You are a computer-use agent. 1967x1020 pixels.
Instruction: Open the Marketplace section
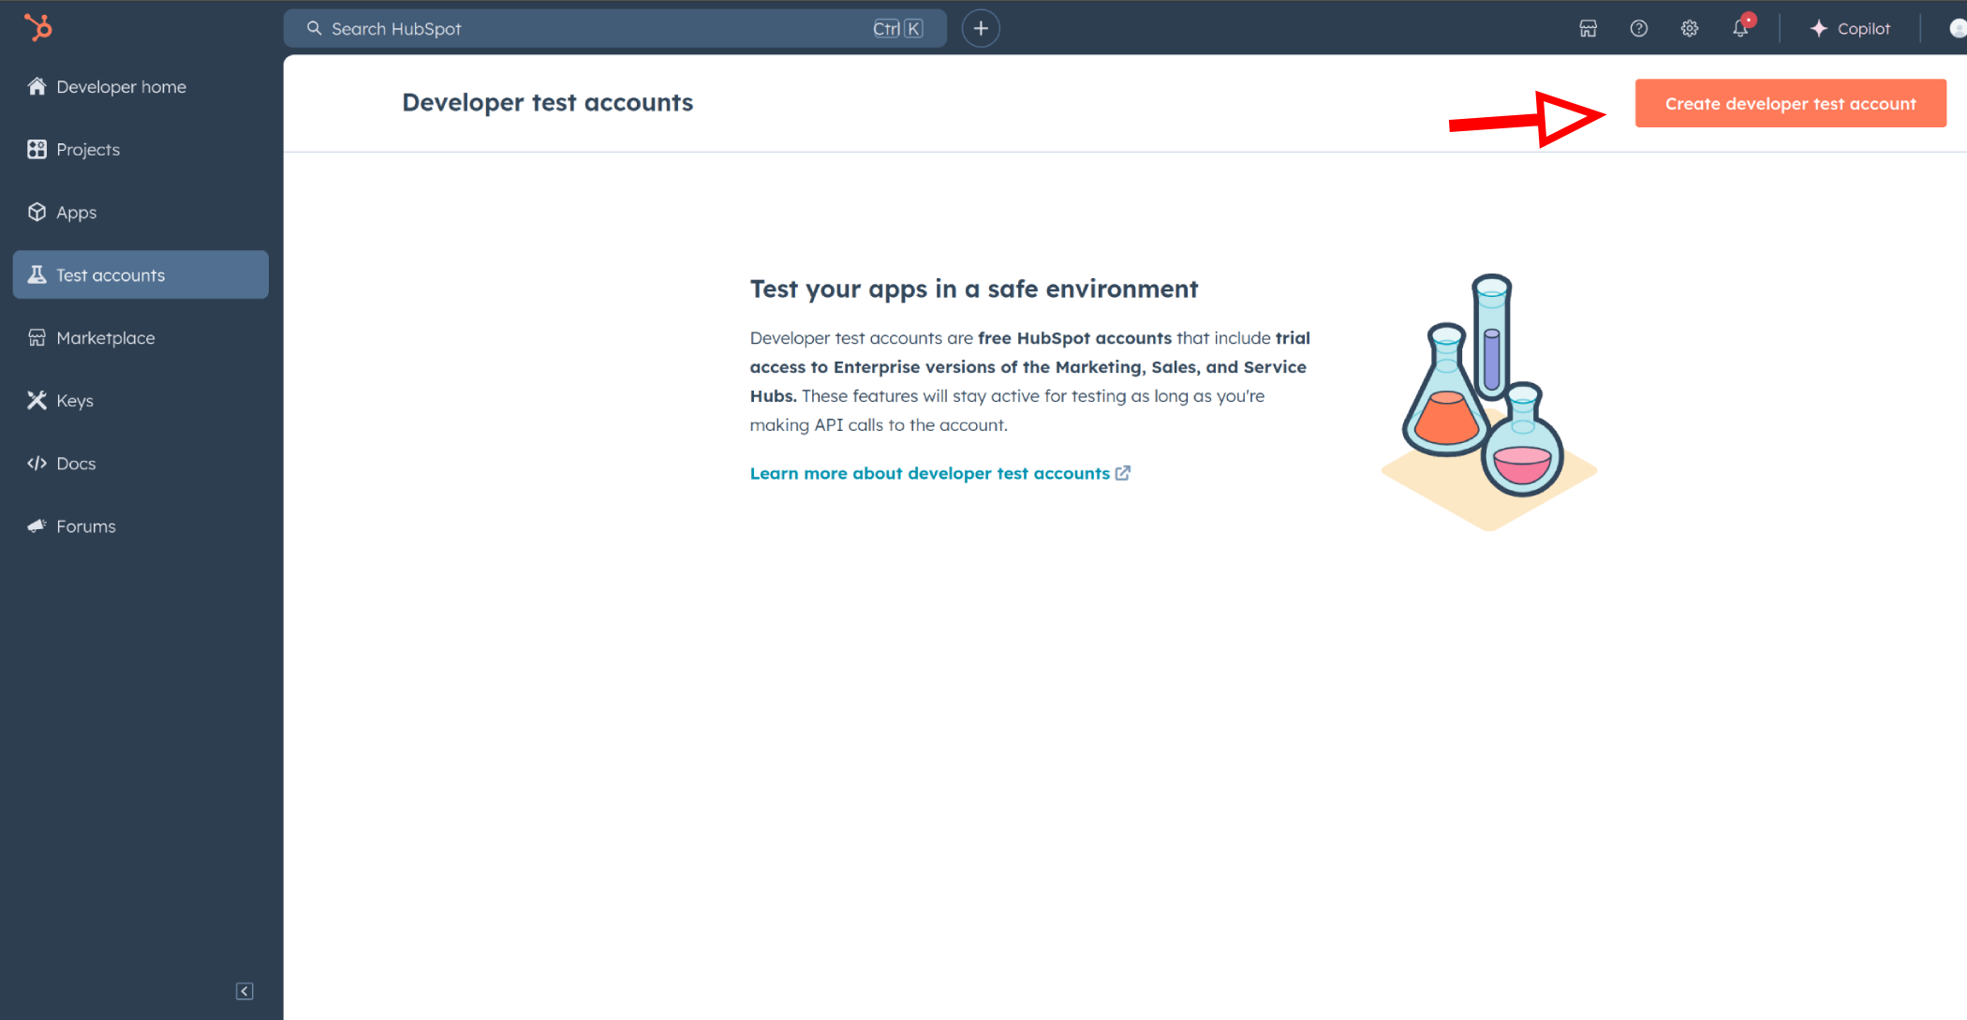[x=104, y=337]
